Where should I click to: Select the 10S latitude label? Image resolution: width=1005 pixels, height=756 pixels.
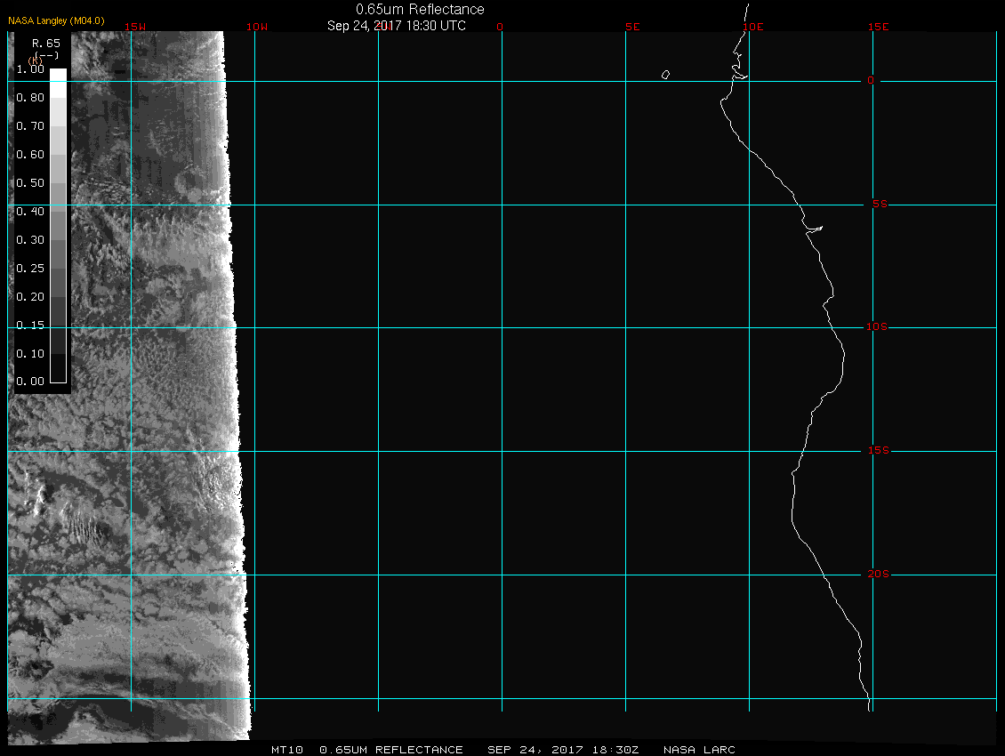click(x=877, y=327)
